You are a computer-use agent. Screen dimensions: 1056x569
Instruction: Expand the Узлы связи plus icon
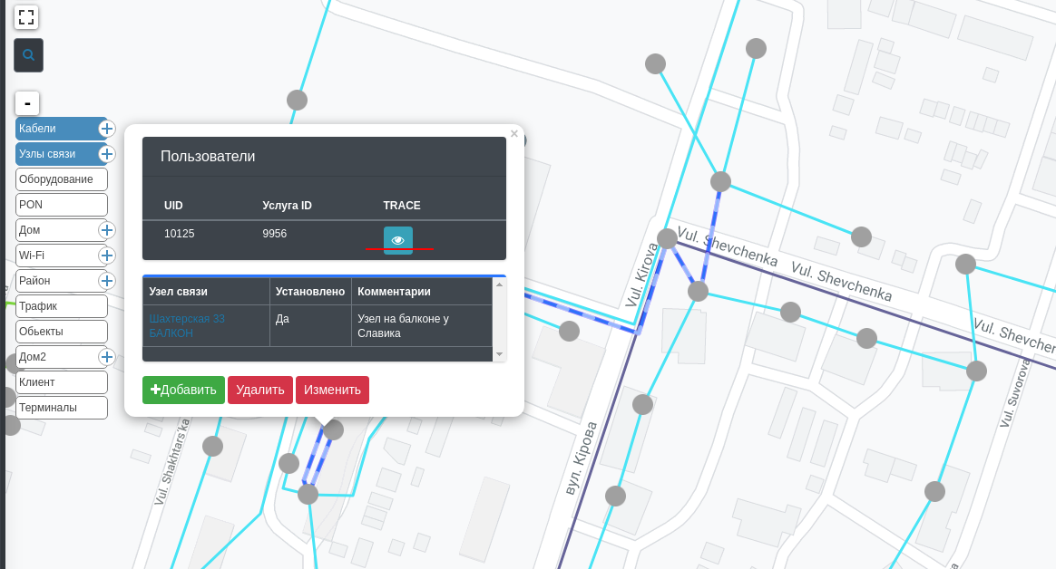pos(106,154)
